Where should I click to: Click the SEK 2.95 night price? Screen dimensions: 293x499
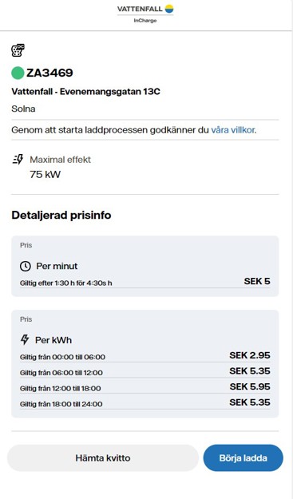point(250,355)
